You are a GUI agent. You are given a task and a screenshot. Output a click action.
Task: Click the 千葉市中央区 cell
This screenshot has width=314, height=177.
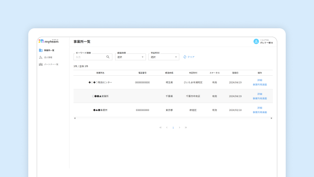[x=193, y=96]
